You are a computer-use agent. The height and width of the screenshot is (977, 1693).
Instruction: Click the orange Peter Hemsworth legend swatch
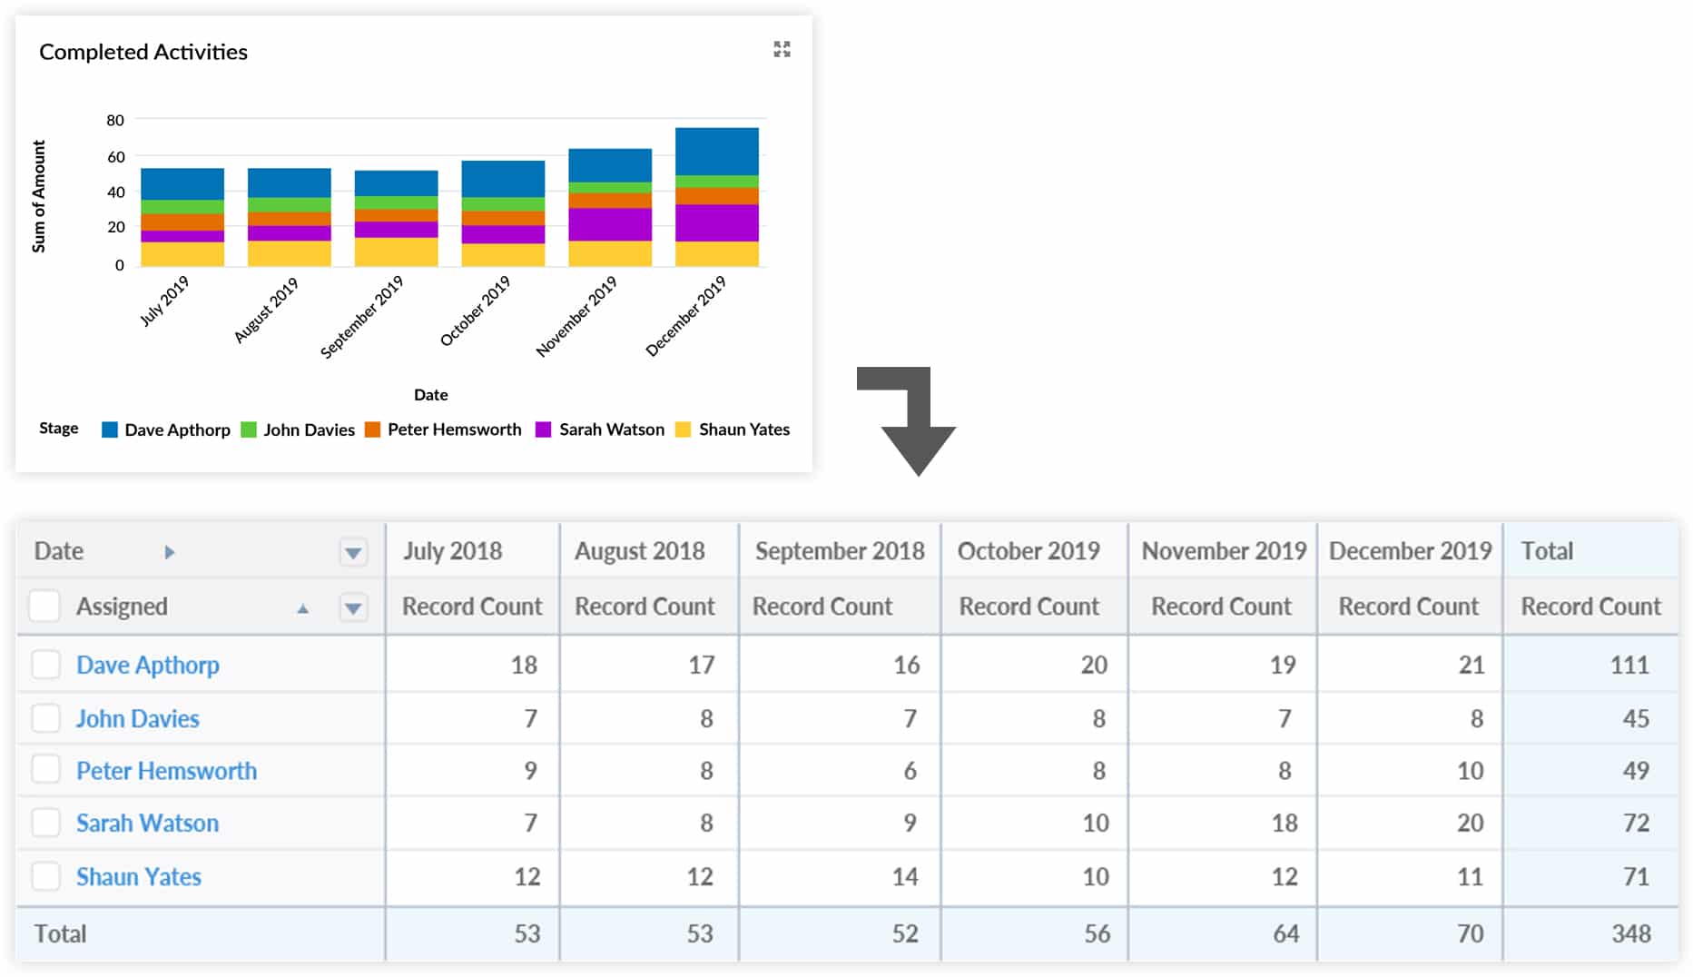[372, 429]
